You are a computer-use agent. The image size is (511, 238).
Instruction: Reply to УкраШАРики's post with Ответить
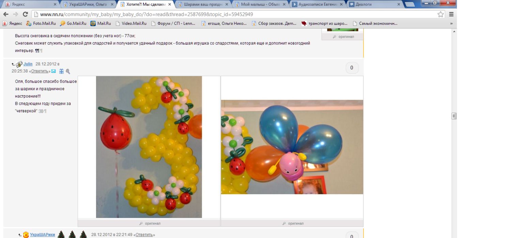144,235
